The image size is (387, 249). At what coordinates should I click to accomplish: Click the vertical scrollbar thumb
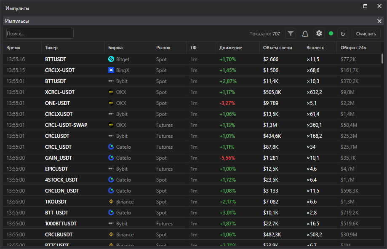click(x=382, y=59)
